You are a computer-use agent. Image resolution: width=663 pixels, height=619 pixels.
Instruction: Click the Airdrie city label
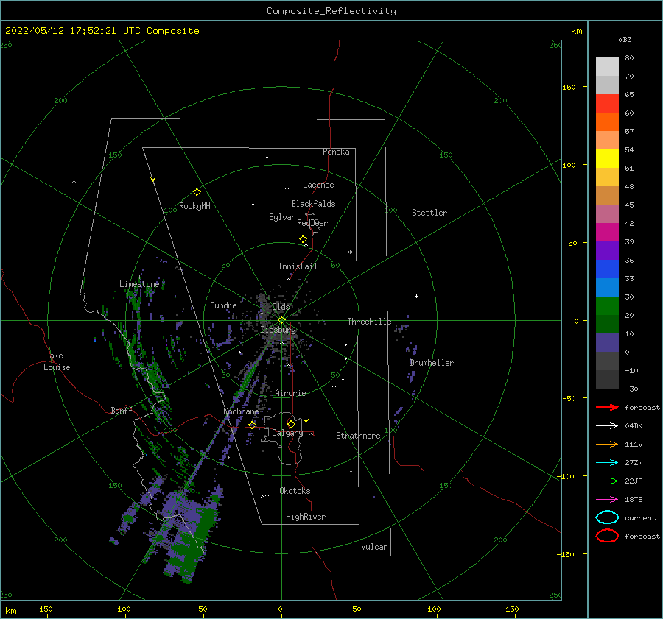point(290,393)
